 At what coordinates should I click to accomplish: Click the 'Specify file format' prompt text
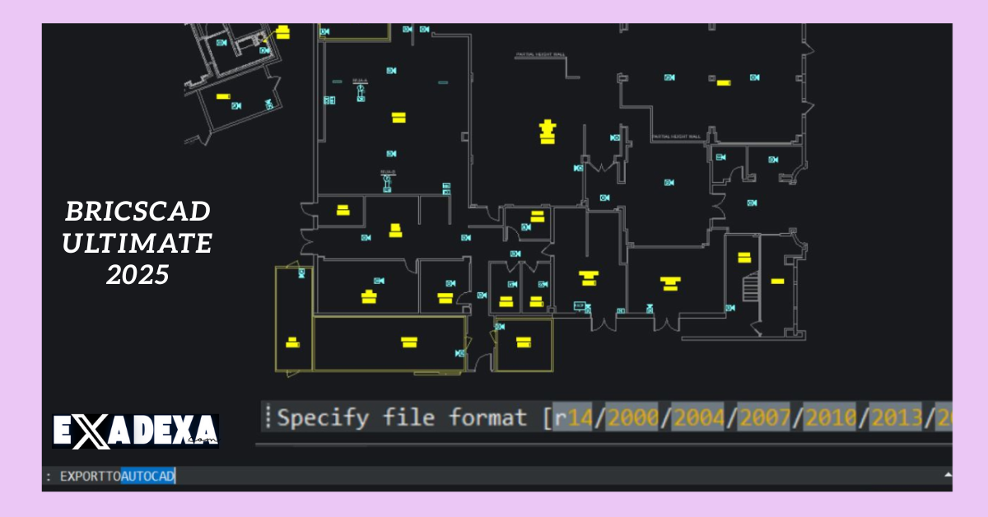(x=402, y=418)
